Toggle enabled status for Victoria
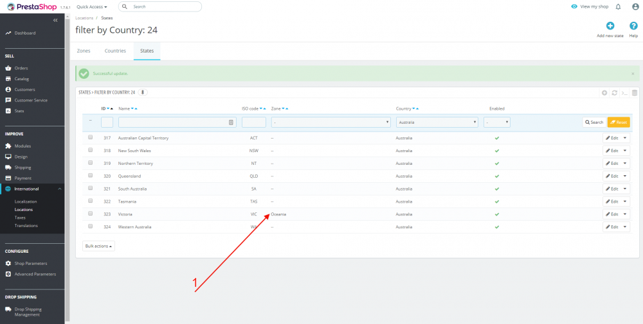 click(x=496, y=214)
